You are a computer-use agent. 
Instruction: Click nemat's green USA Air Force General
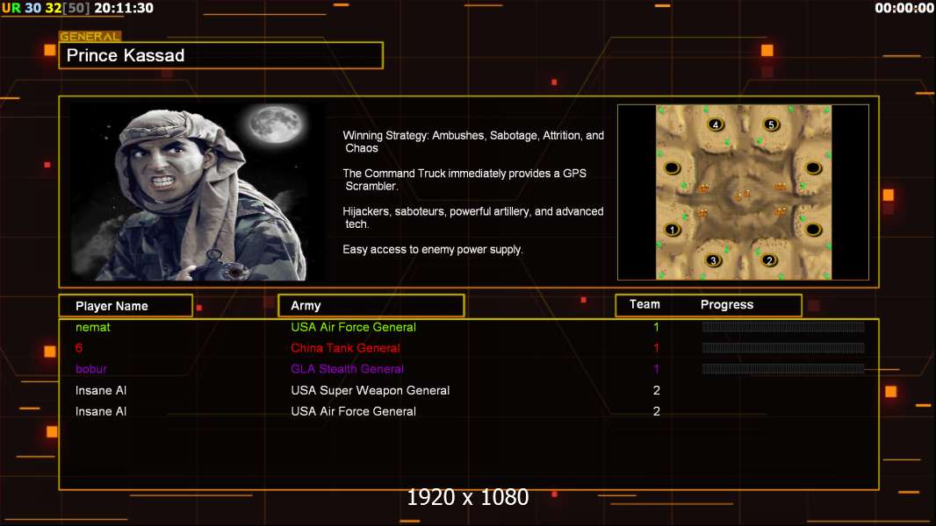[353, 327]
